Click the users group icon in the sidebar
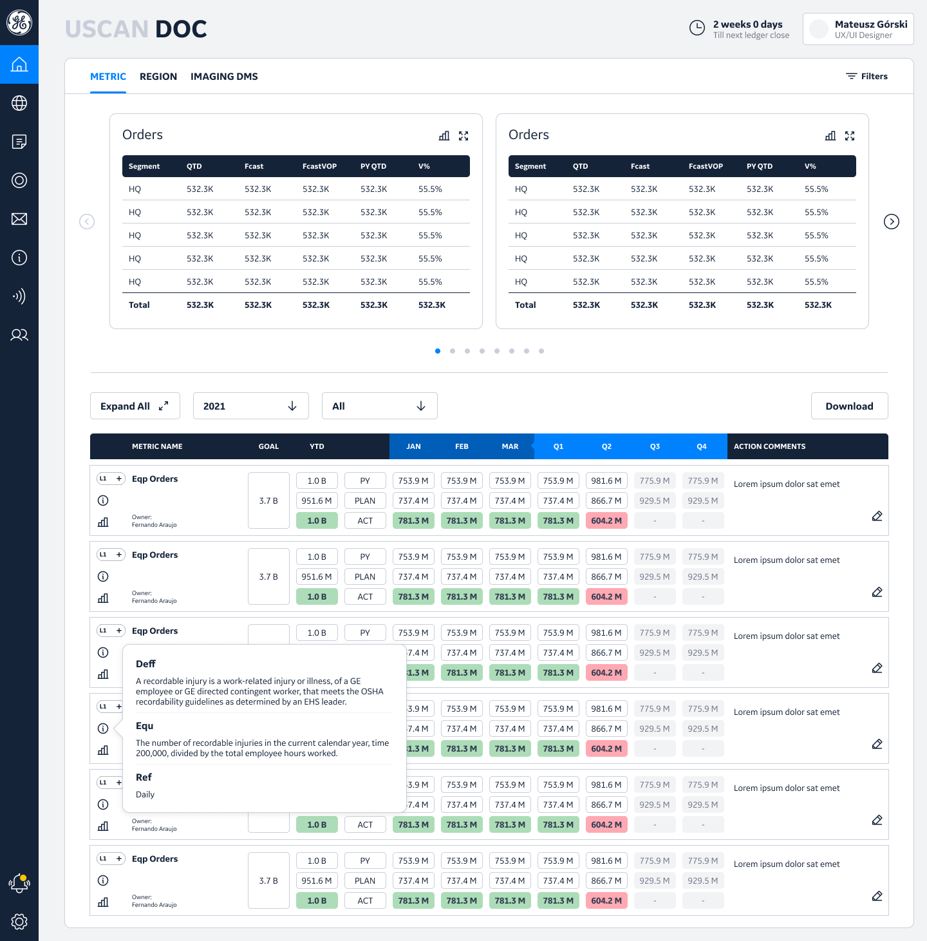Image resolution: width=927 pixels, height=941 pixels. [x=19, y=335]
